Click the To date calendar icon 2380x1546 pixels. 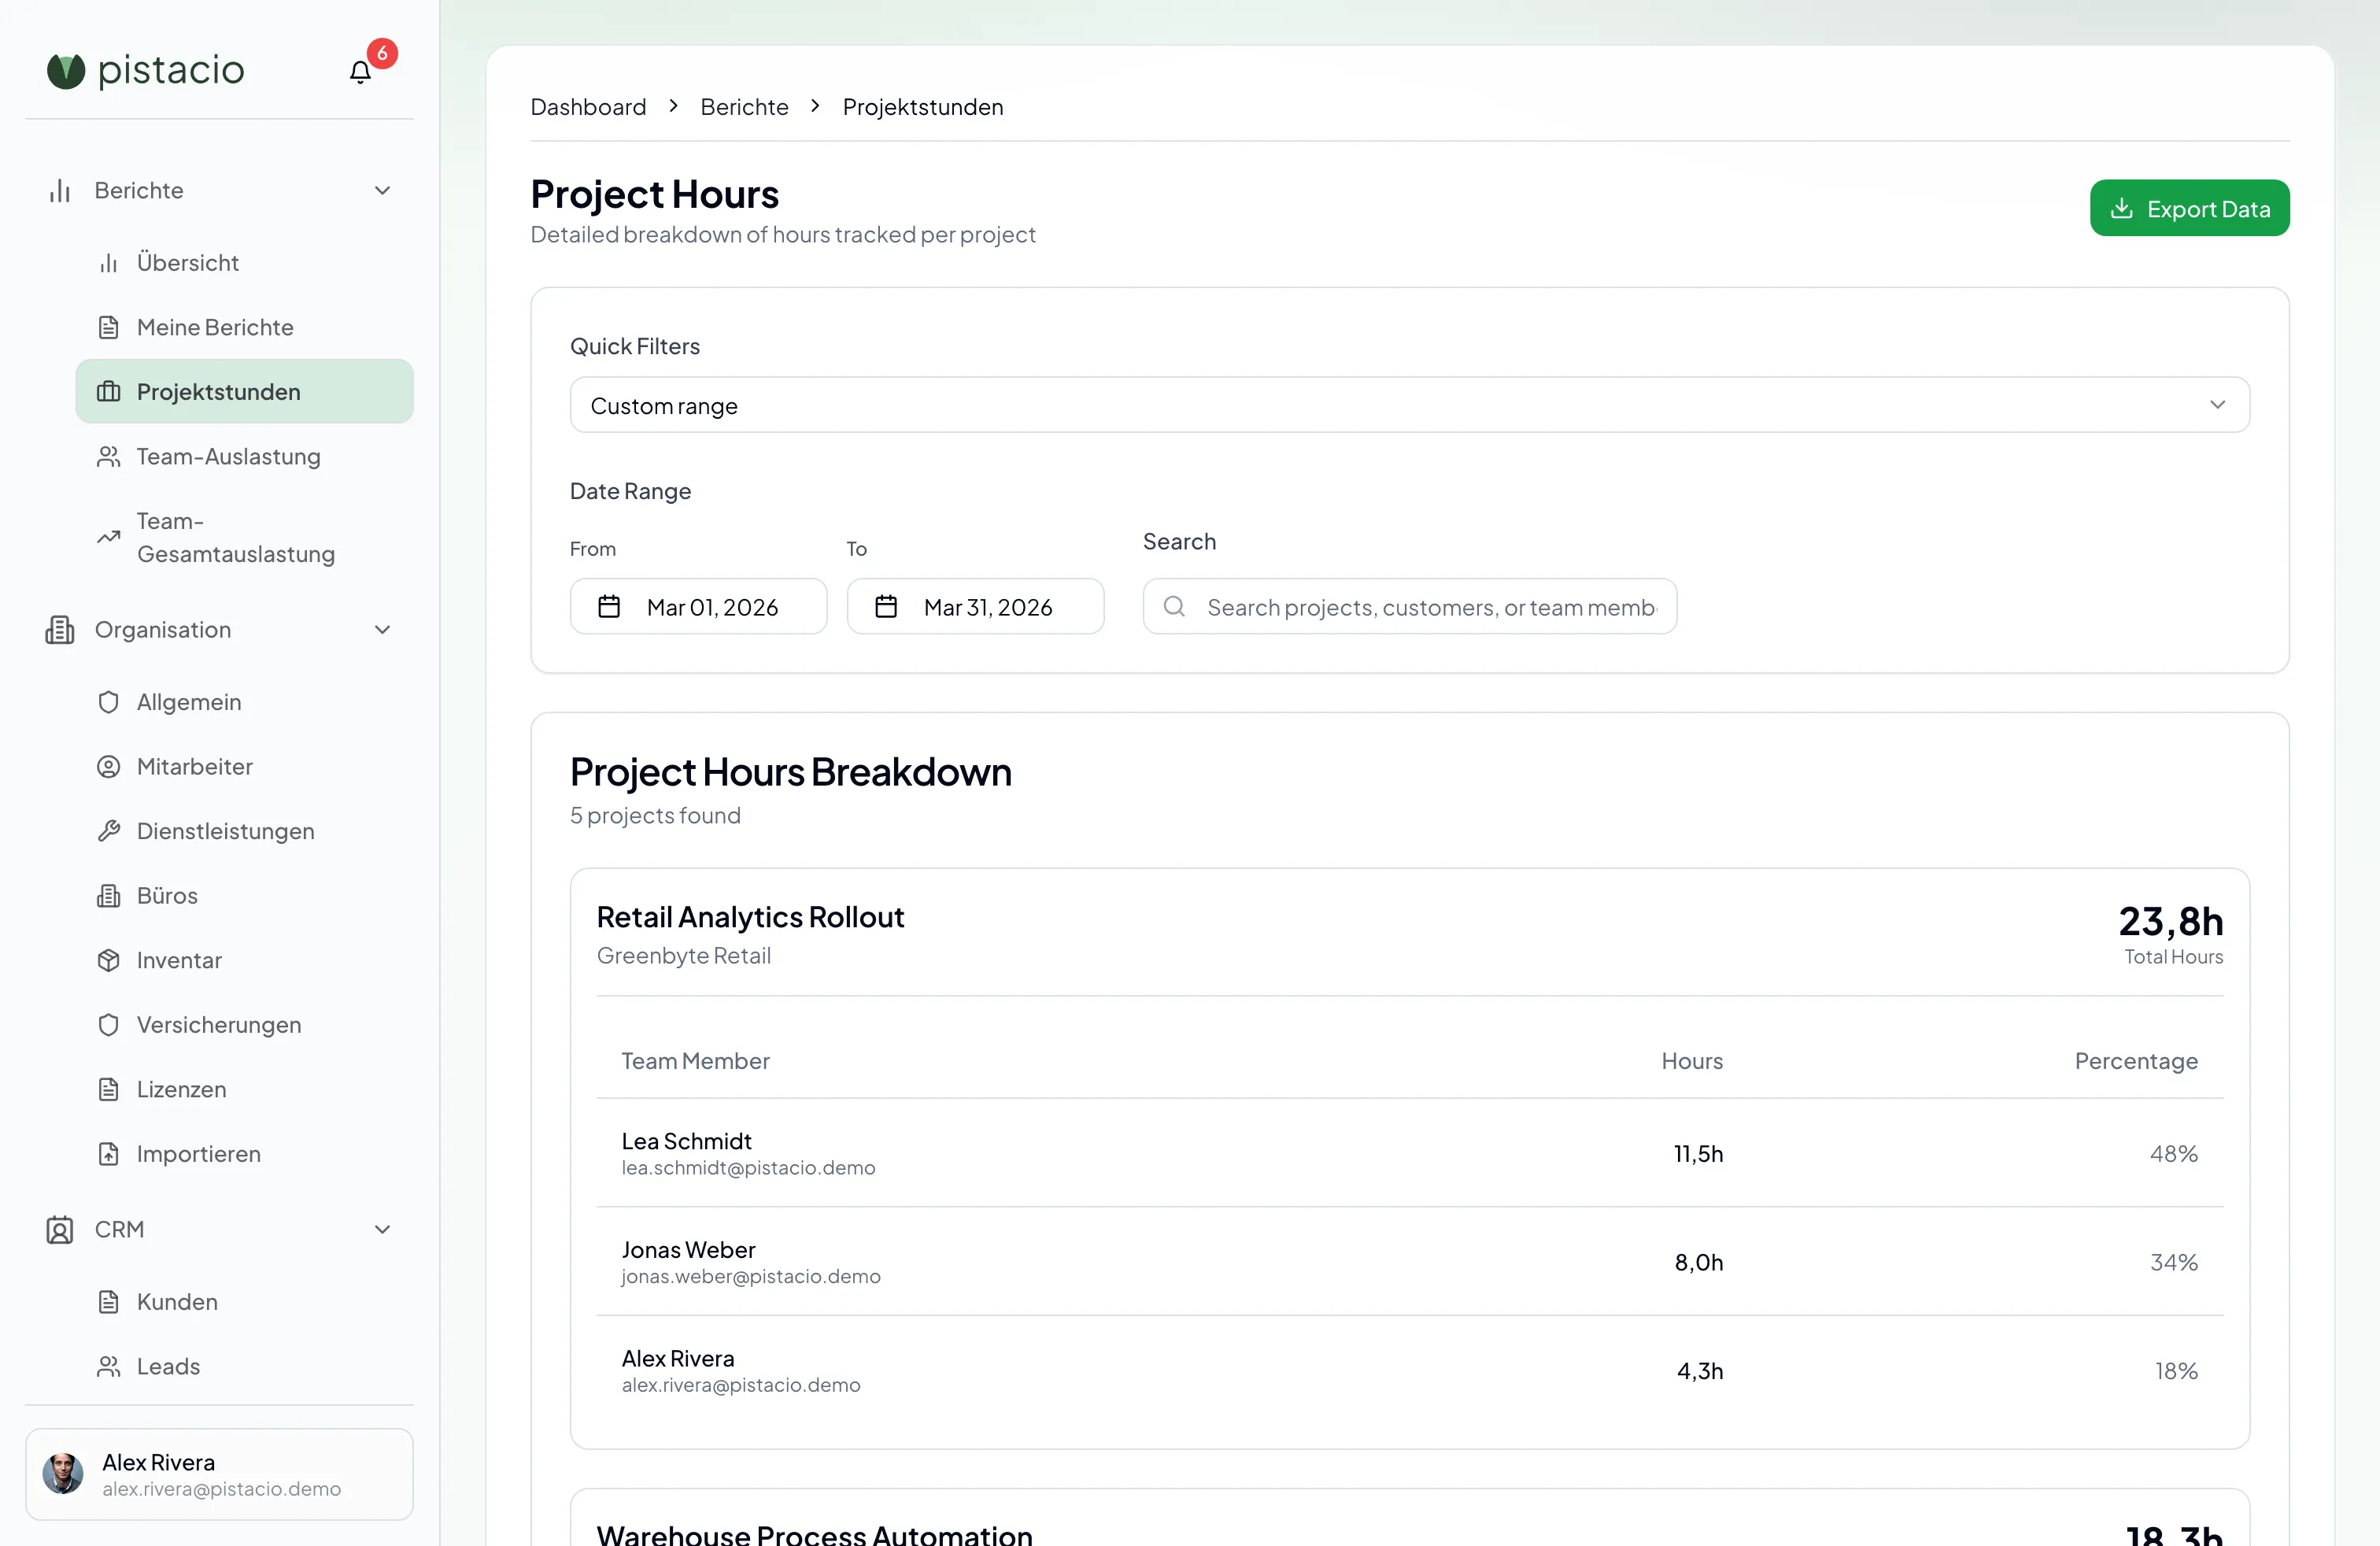click(x=886, y=607)
